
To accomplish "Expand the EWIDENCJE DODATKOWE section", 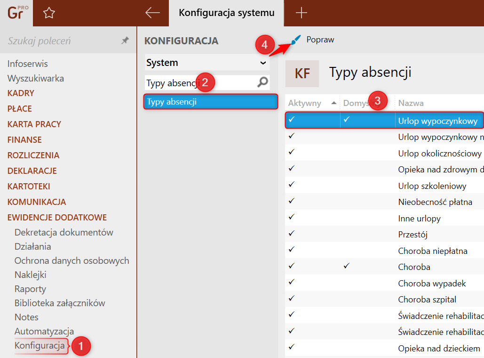I will click(57, 218).
